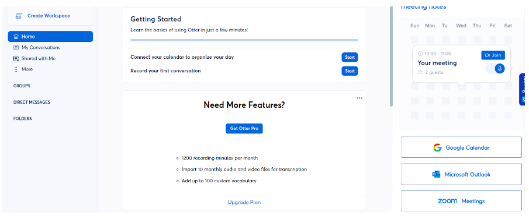Start connecting your calendar

click(350, 57)
